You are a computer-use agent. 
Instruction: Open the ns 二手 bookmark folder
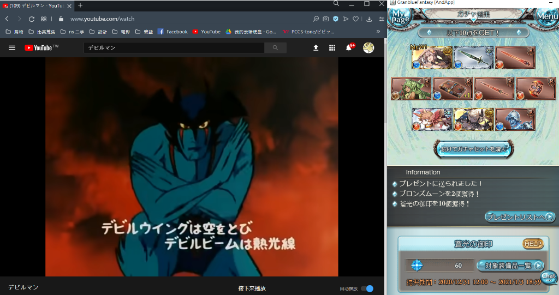(73, 32)
